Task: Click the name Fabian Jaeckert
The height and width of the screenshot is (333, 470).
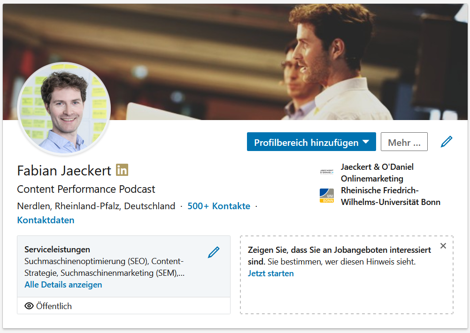Action: click(64, 171)
